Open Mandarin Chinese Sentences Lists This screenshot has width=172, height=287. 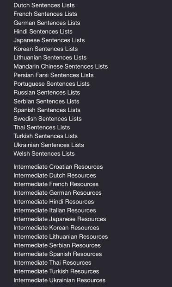[61, 66]
